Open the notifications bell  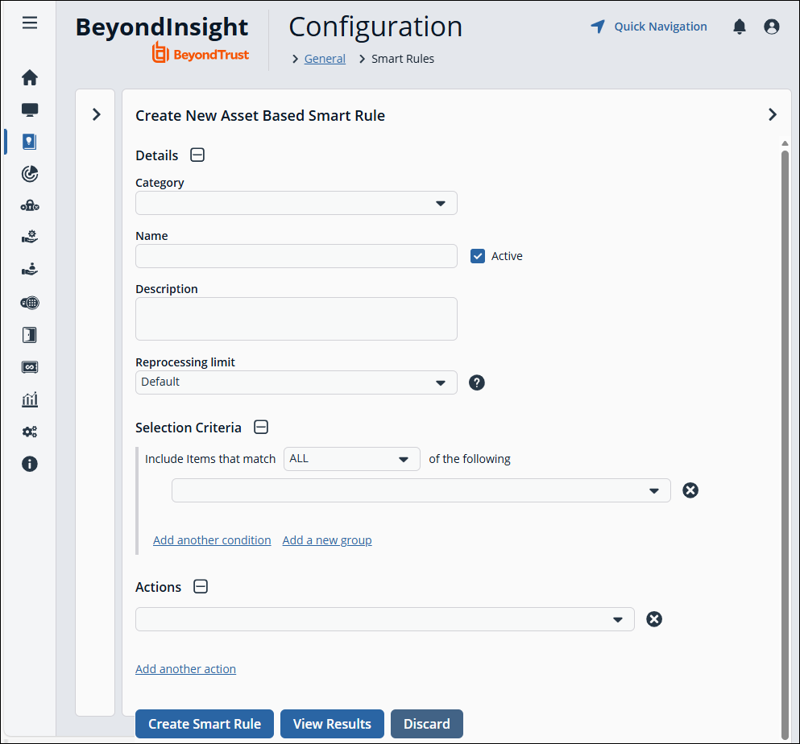pyautogui.click(x=740, y=27)
